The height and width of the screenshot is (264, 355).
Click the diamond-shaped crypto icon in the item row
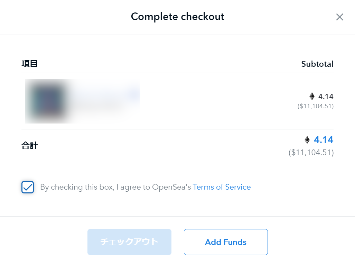[x=312, y=97]
